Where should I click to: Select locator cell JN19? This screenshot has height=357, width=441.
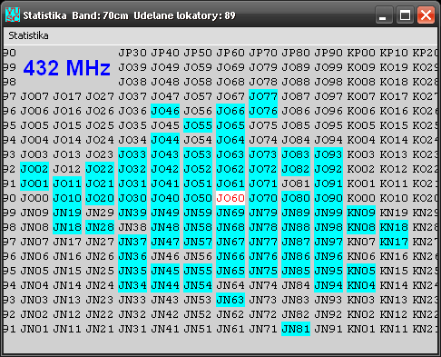pos(67,213)
